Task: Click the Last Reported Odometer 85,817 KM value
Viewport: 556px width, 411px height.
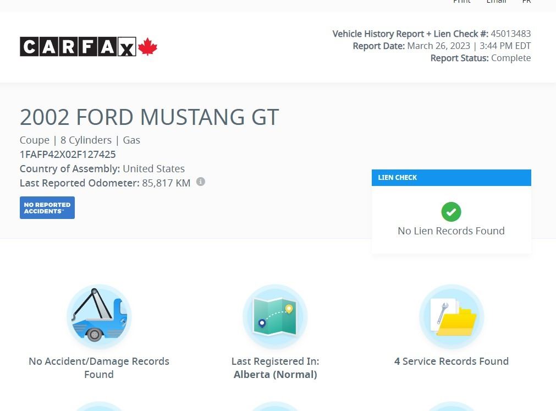Action: click(x=166, y=183)
